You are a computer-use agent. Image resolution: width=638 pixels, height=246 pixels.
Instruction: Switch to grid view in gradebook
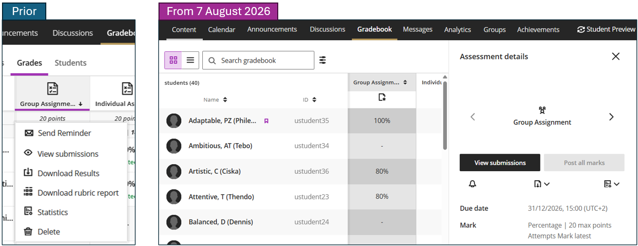pyautogui.click(x=174, y=60)
